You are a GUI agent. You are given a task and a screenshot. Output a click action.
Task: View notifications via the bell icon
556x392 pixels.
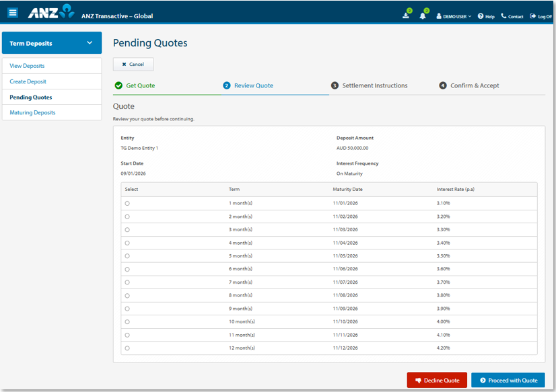[423, 15]
